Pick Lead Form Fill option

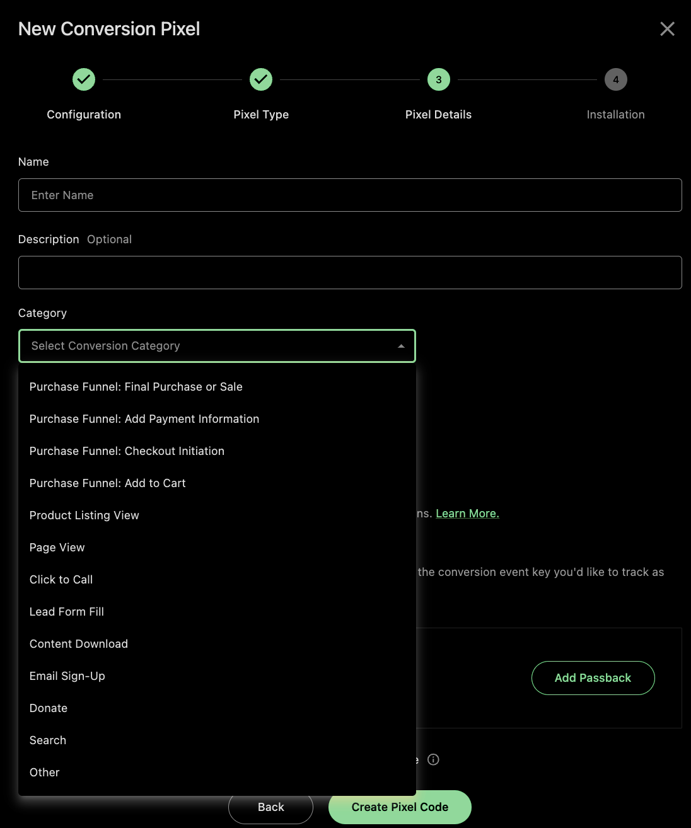(217, 612)
